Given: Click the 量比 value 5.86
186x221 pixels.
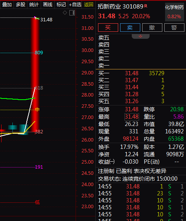Looking at the screenshot, I should coord(178,117).
